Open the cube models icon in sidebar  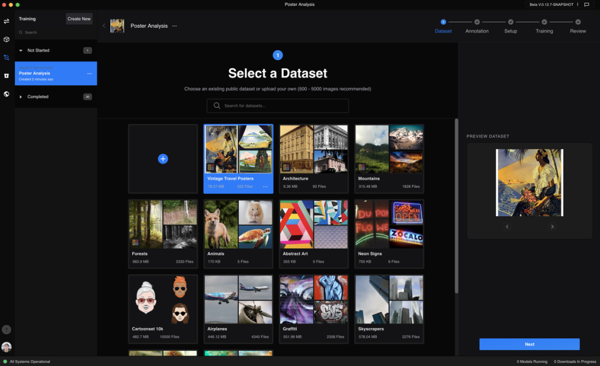(x=7, y=40)
